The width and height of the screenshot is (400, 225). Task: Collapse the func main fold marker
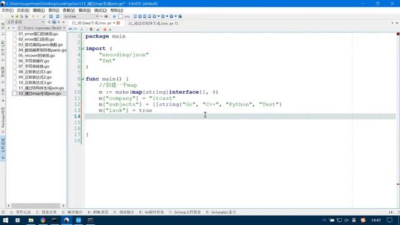82,79
